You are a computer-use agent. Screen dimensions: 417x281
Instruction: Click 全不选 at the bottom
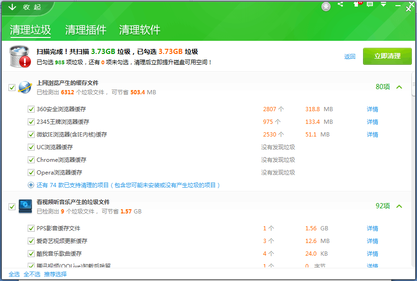[x=32, y=274]
